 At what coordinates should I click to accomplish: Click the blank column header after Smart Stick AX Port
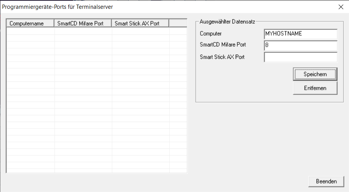(x=178, y=24)
